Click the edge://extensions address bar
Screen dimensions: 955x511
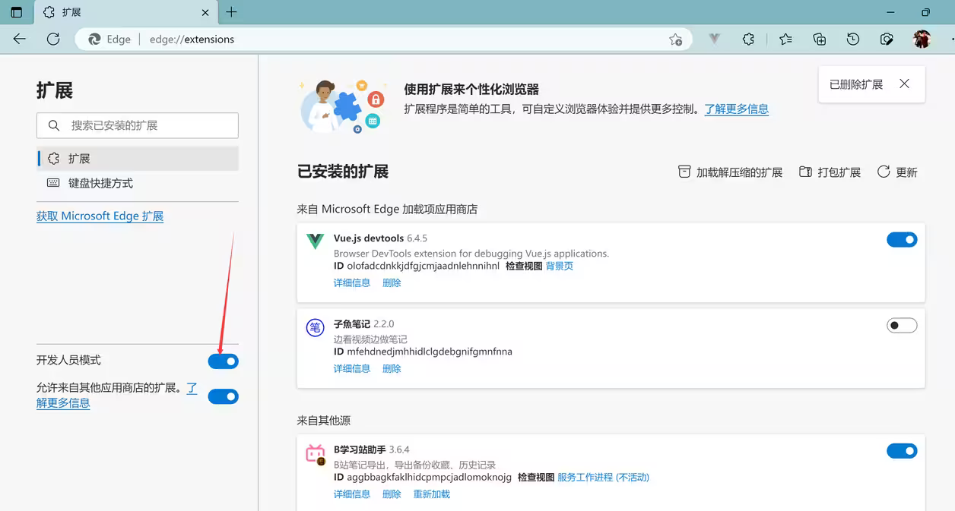[x=383, y=39]
